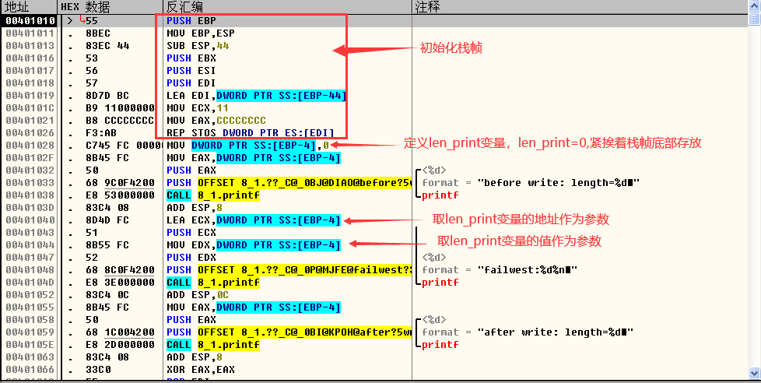Click the REP STOS instruction

click(251, 133)
